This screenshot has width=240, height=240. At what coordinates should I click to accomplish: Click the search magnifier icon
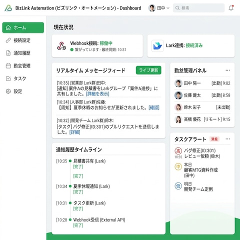pyautogui.click(x=177, y=8)
